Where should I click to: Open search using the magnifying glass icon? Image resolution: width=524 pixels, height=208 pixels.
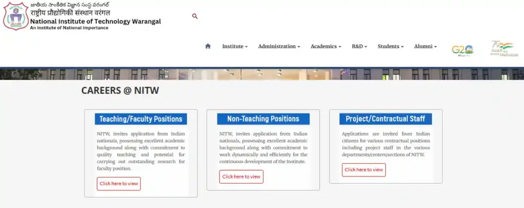tap(194, 16)
